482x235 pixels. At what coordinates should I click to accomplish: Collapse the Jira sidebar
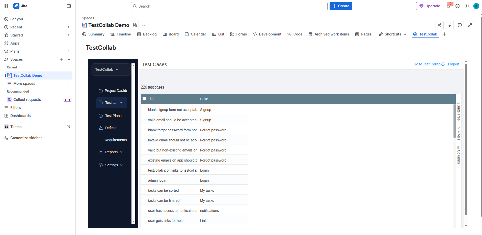tap(69, 6)
